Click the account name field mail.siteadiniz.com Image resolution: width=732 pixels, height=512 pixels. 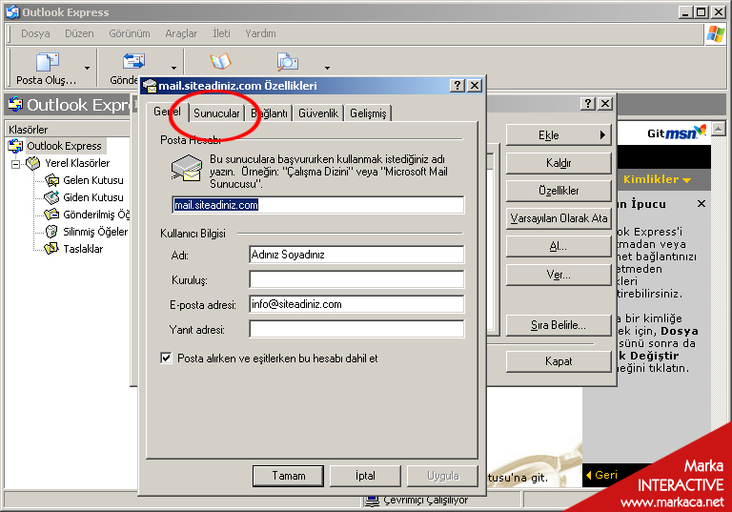318,205
